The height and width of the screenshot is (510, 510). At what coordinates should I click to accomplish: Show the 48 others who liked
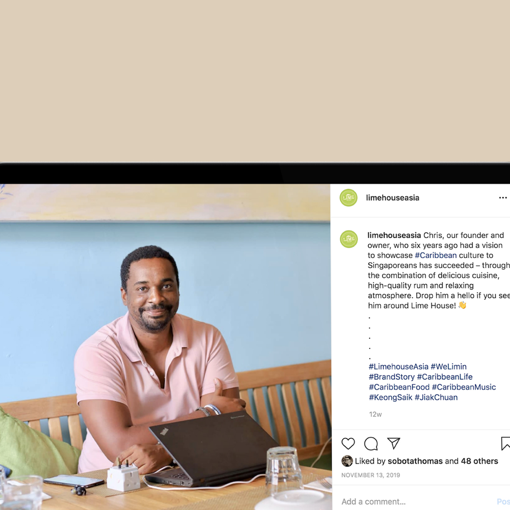[479, 461]
